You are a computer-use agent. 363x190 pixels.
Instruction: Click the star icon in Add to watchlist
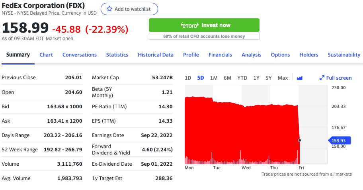[109, 9]
